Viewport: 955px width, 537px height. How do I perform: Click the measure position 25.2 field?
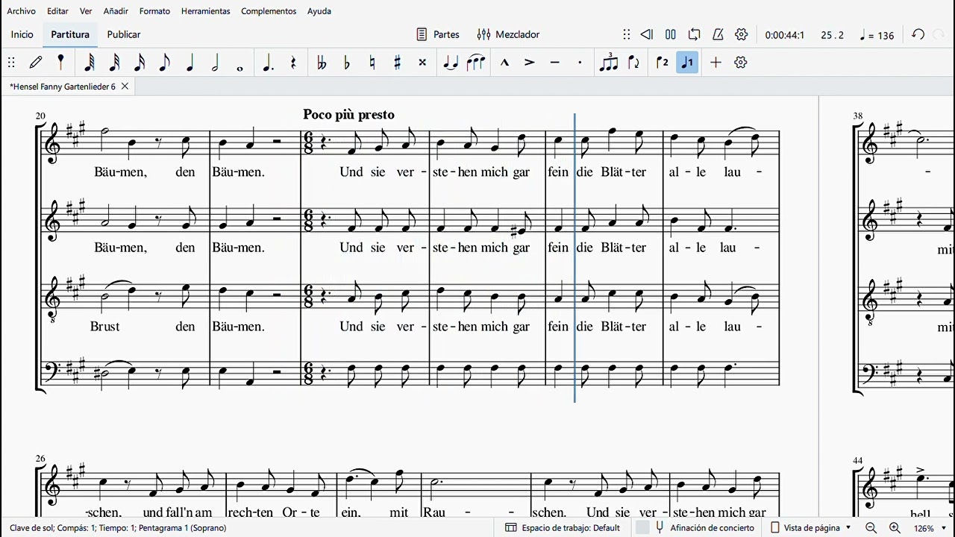[833, 35]
